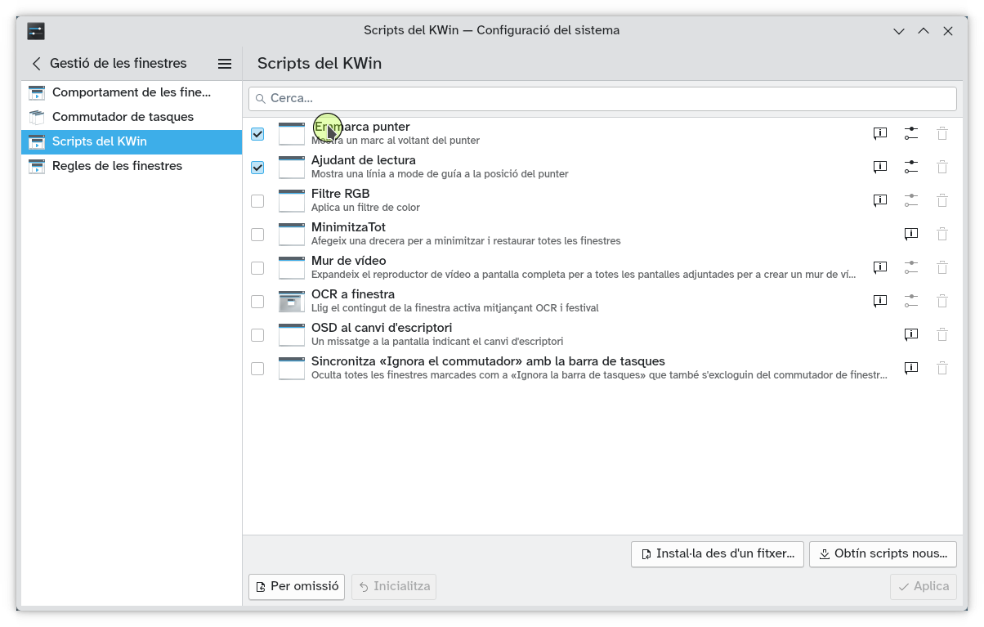
Task: Enable the Mur de vídeo script
Action: 257,268
